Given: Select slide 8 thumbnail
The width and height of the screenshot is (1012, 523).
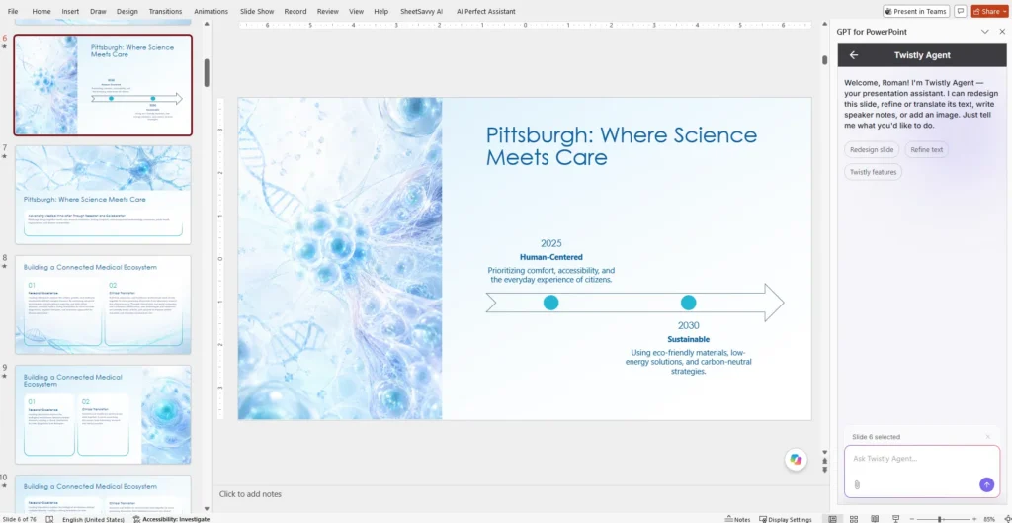Looking at the screenshot, I should (103, 305).
